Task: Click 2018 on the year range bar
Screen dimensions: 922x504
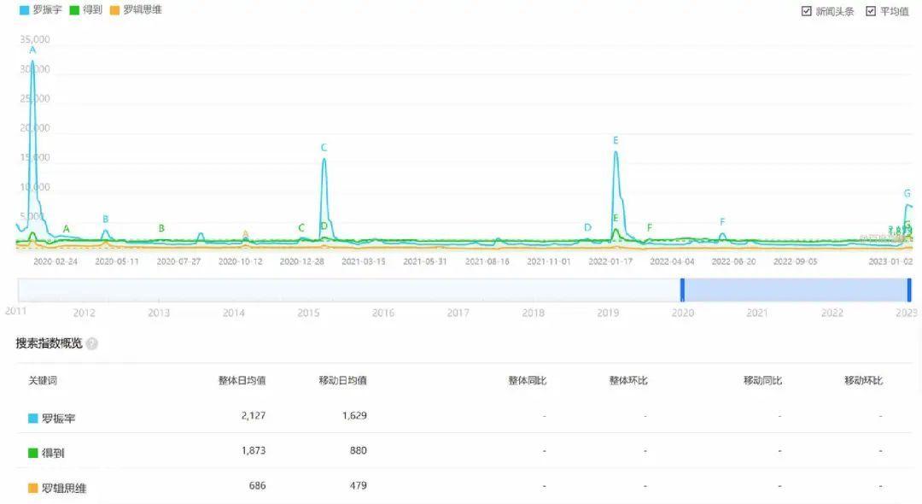Action: [x=533, y=313]
